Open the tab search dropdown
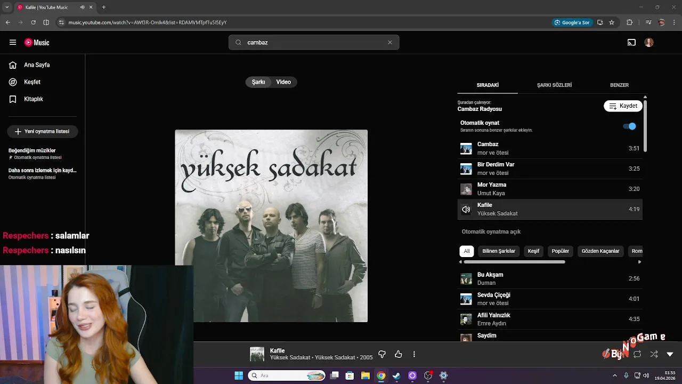This screenshot has height=384, width=682. tap(7, 7)
